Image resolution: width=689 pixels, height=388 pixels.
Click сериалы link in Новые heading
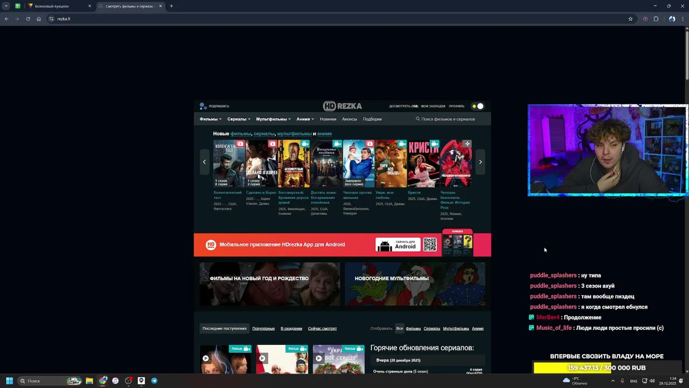(x=264, y=134)
